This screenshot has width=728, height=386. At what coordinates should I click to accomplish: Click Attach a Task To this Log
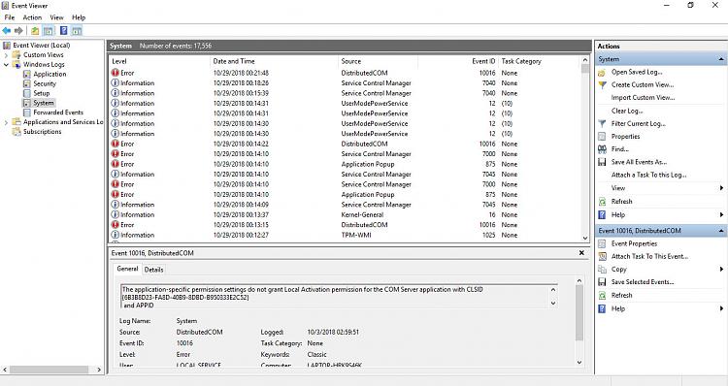(x=648, y=175)
